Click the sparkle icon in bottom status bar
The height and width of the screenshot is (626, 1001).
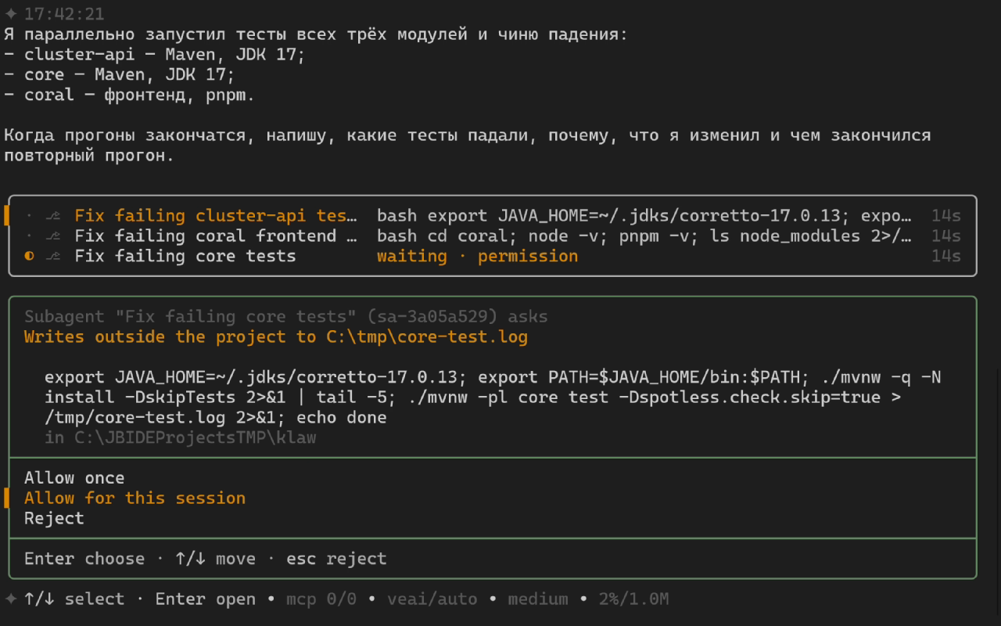pyautogui.click(x=10, y=599)
